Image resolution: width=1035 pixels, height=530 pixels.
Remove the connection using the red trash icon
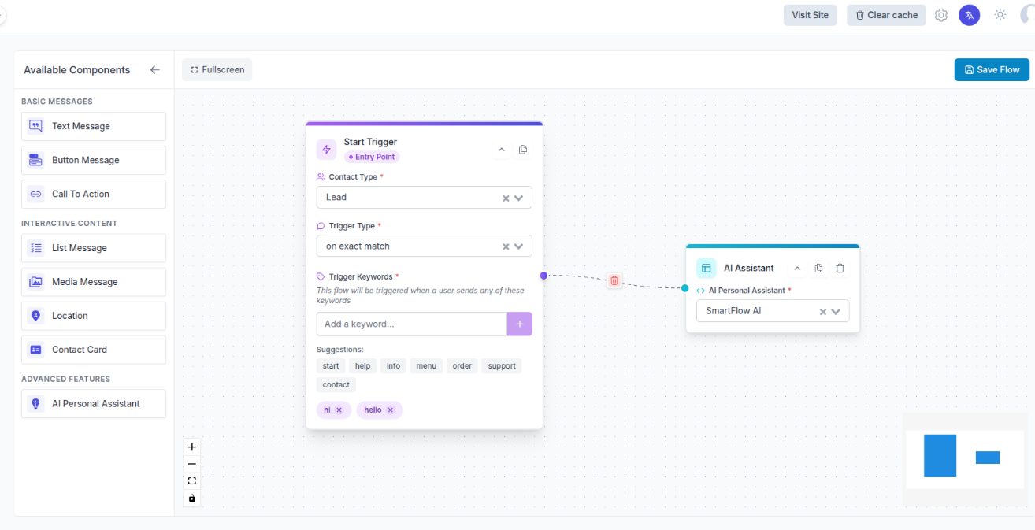click(614, 280)
